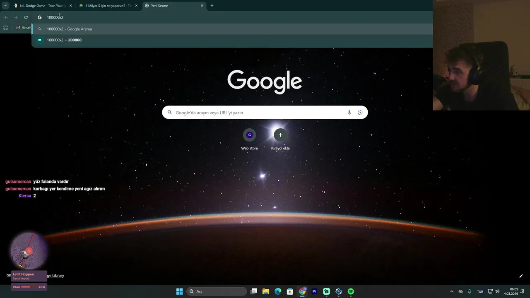
Task: Choose the 100000x2 - Google Arama suggestion
Action: [232, 29]
